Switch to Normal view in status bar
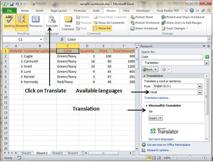The width and height of the screenshot is (213, 162). pos(149,158)
